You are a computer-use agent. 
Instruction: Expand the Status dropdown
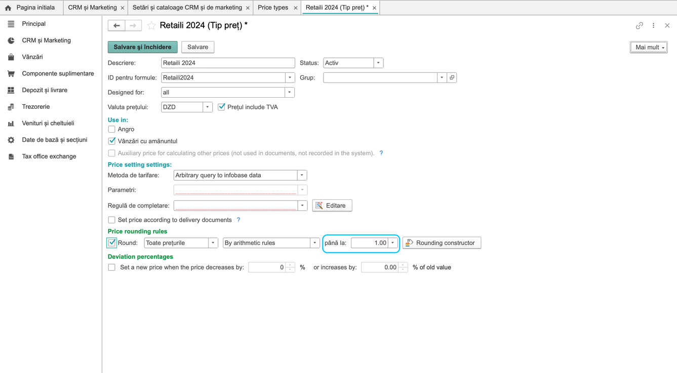coord(378,63)
